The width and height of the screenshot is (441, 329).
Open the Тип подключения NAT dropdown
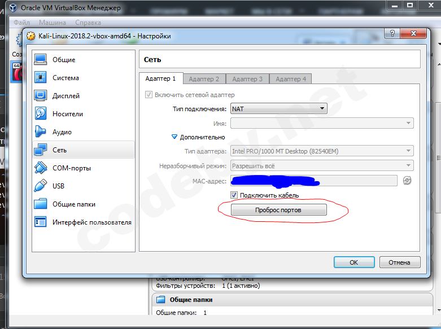279,108
